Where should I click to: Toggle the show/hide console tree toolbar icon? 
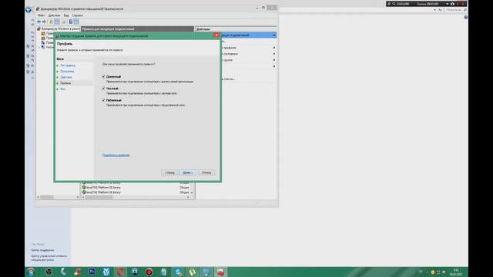(x=57, y=22)
